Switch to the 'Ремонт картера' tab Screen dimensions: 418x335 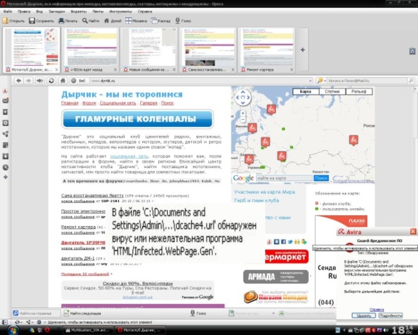pos(266,50)
